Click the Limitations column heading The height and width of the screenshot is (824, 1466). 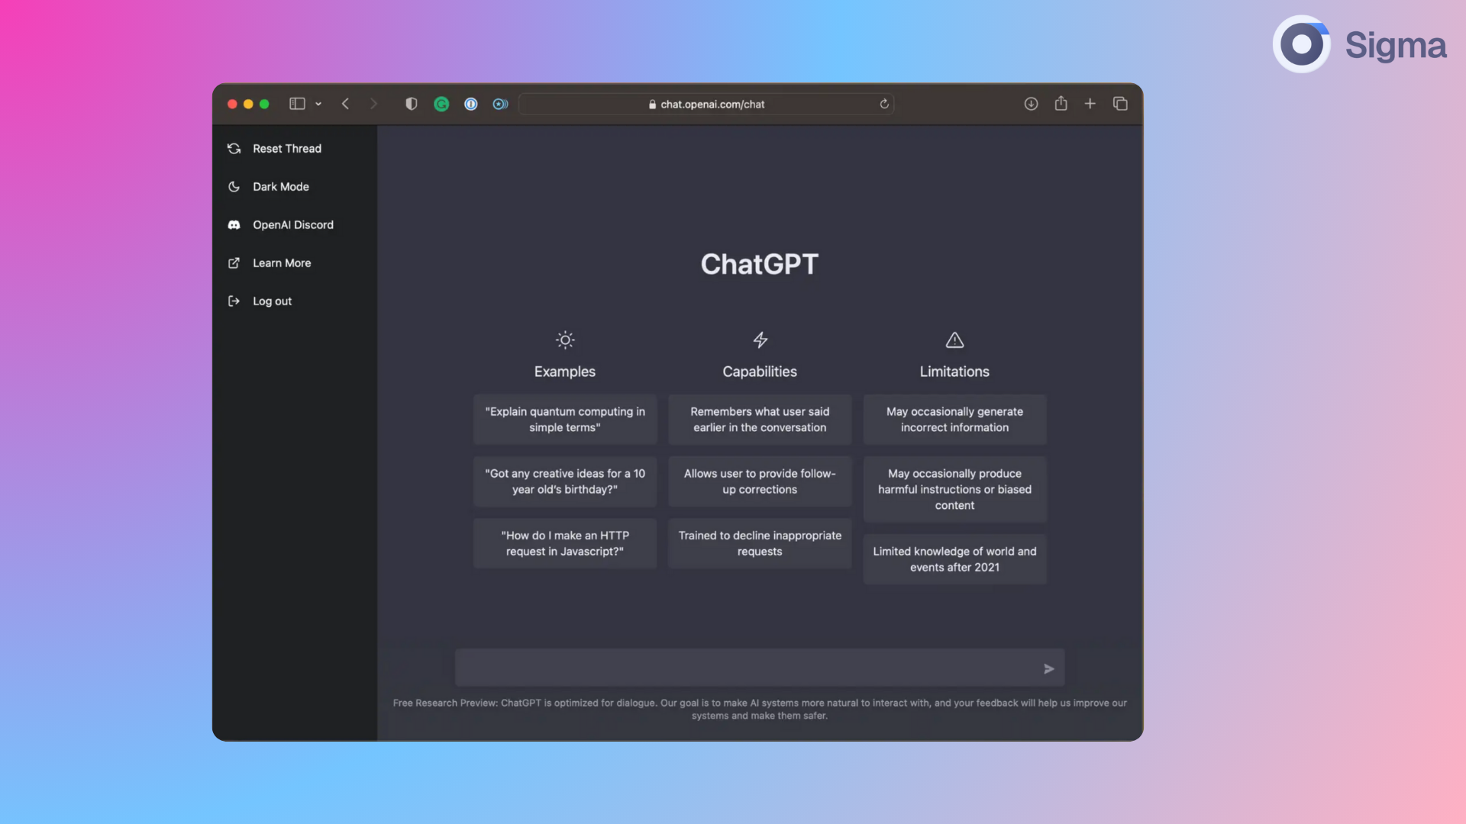954,372
